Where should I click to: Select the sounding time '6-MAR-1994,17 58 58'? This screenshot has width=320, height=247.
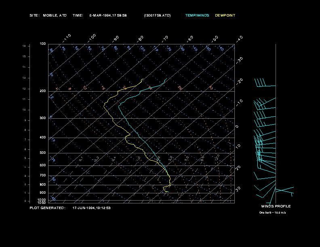(x=108, y=15)
